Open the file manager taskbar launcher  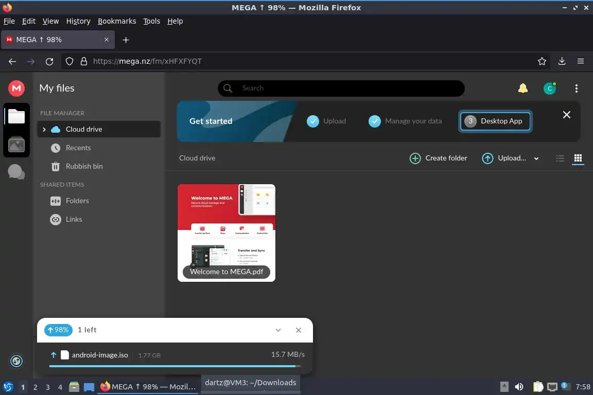74,387
